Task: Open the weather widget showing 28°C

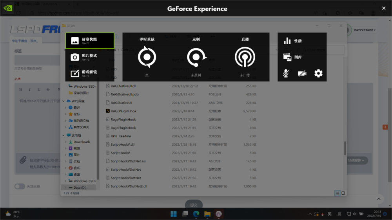Action: pos(13,214)
